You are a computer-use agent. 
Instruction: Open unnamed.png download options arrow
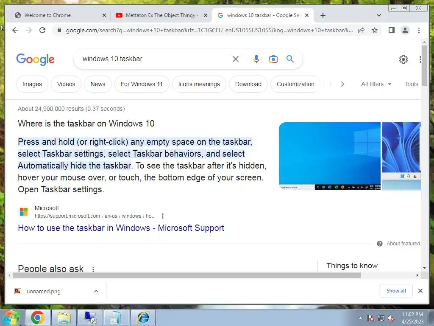point(96,291)
